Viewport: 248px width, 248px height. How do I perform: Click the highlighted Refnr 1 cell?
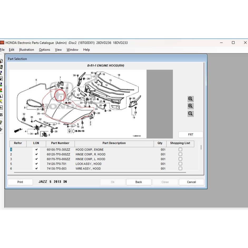11,149
